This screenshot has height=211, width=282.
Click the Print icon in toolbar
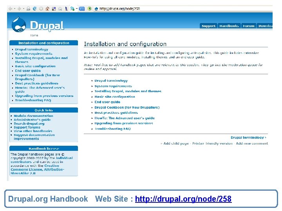(x=28, y=9)
